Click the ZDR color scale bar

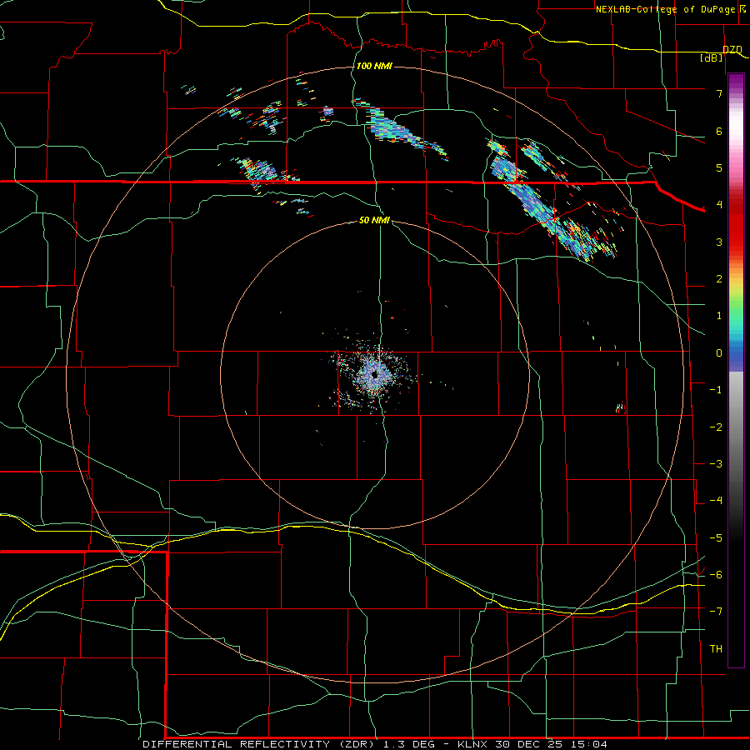pos(736,370)
